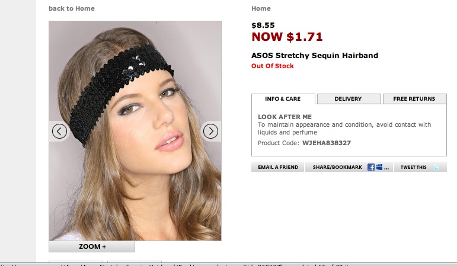
Task: Show the previous product photo with left arrow
Action: pyautogui.click(x=59, y=132)
